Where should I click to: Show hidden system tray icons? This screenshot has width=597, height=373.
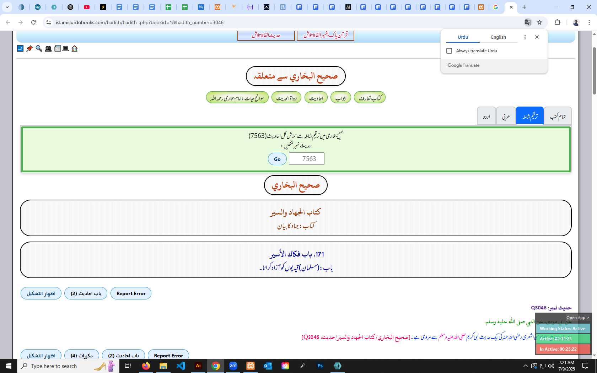pyautogui.click(x=525, y=366)
